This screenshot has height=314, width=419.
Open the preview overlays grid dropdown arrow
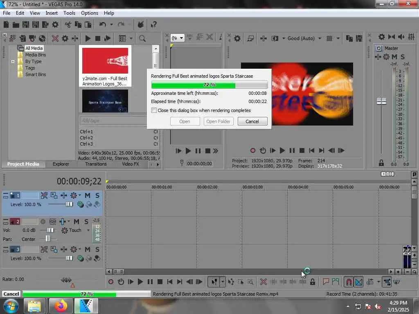tap(338, 38)
